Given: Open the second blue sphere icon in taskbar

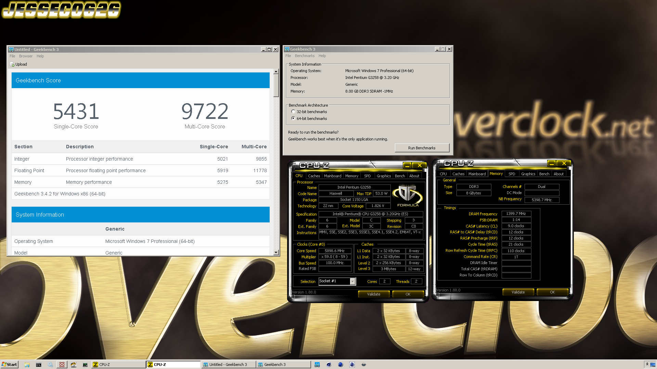Looking at the screenshot, I should [340, 365].
